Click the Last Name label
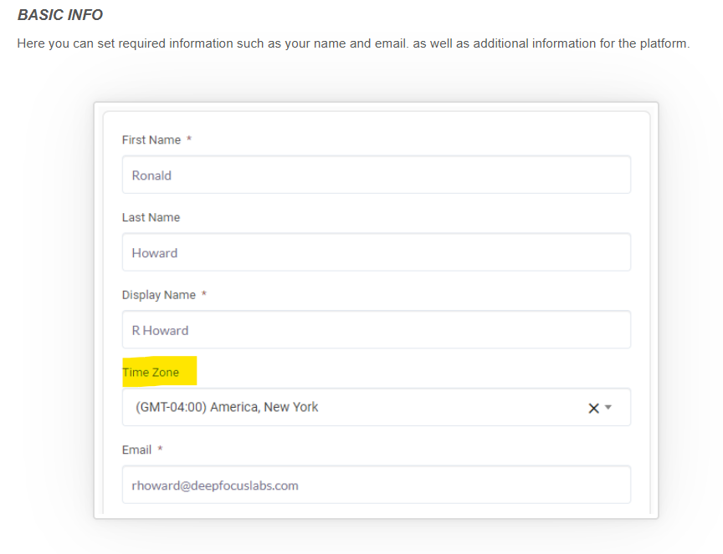723x554 pixels. 151,217
